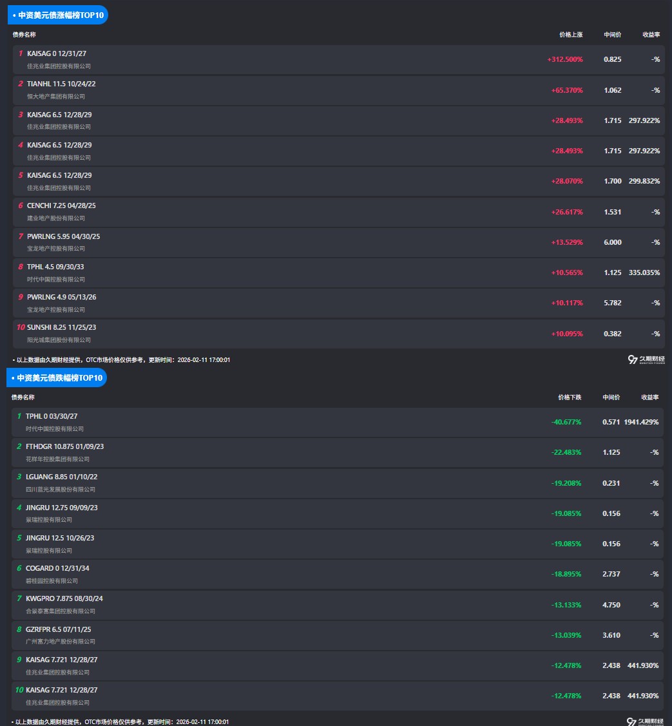The width and height of the screenshot is (672, 726).
Task: Select the FTHDGR 10.875 01/09/23 row
Action: (64, 446)
